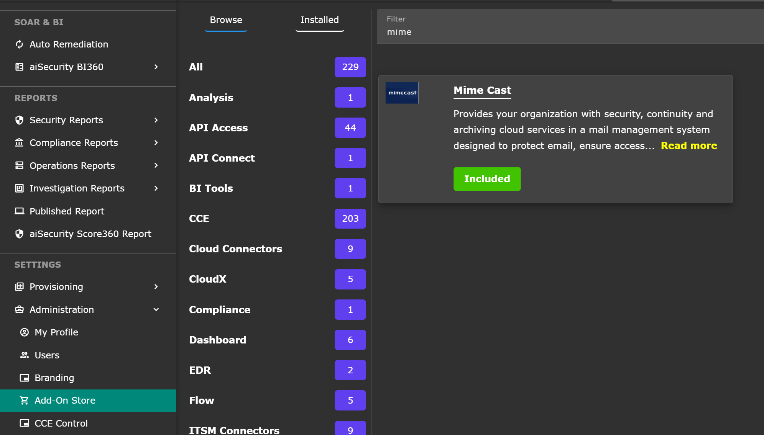The width and height of the screenshot is (764, 435).
Task: Expand the Security Reports submenu chevron
Action: point(156,120)
